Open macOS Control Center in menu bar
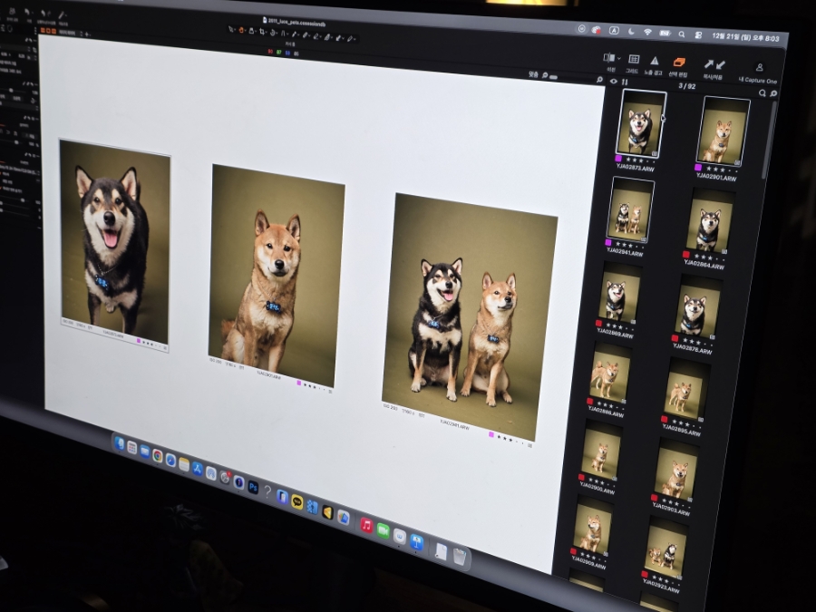Viewport: 816px width, 612px height. coord(698,35)
